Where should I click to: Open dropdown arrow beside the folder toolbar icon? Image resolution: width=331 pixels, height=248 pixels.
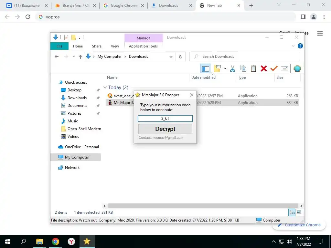225,68
